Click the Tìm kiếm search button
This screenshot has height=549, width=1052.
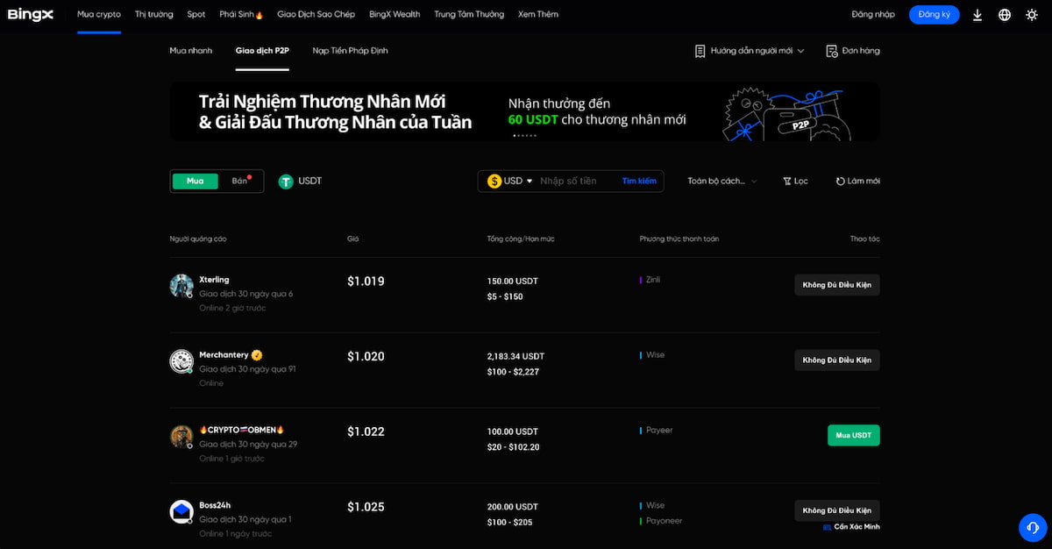pos(639,181)
